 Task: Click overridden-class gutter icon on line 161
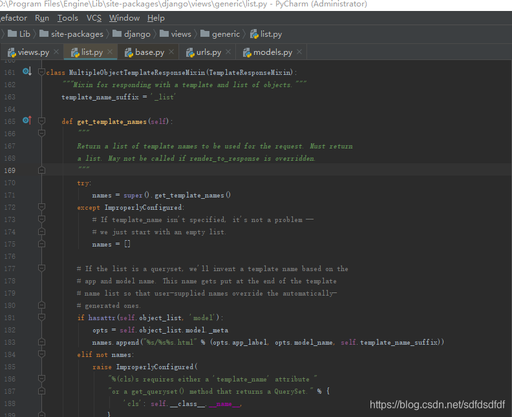pyautogui.click(x=27, y=72)
